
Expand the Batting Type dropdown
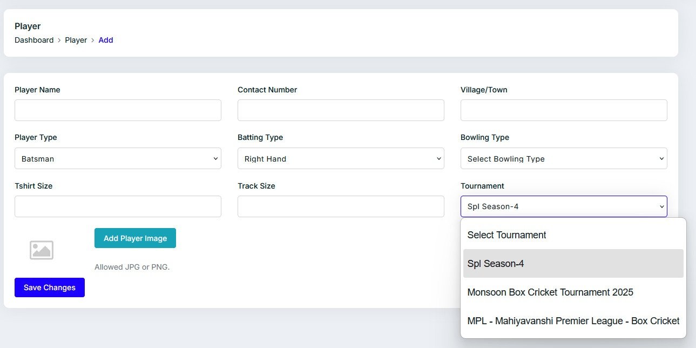[x=341, y=159]
